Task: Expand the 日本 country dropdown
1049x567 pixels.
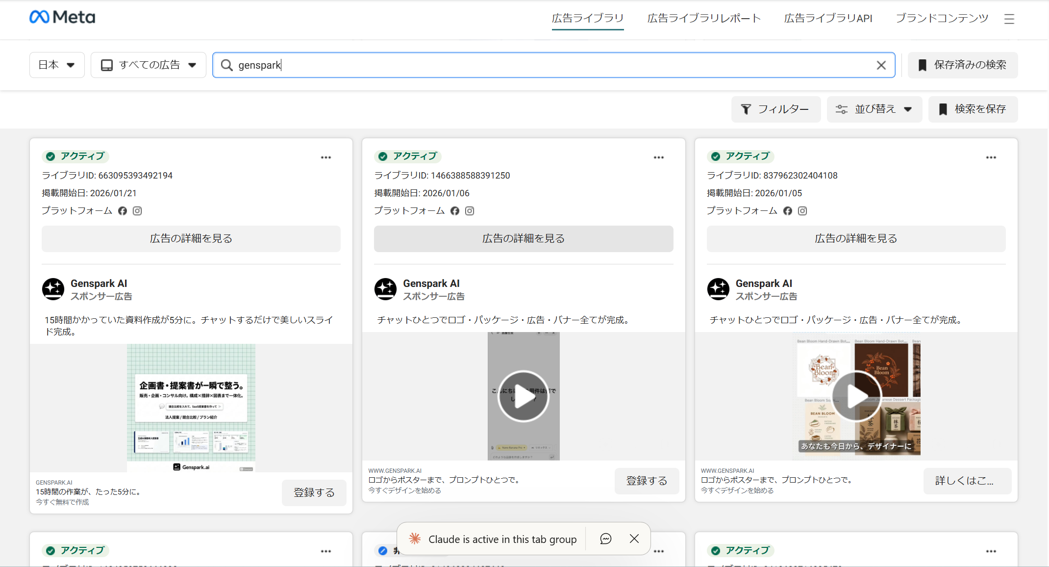Action: [x=57, y=65]
